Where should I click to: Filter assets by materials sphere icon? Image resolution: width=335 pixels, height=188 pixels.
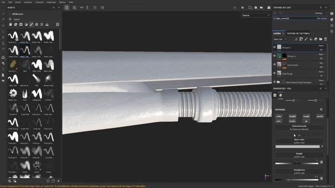click(10, 25)
